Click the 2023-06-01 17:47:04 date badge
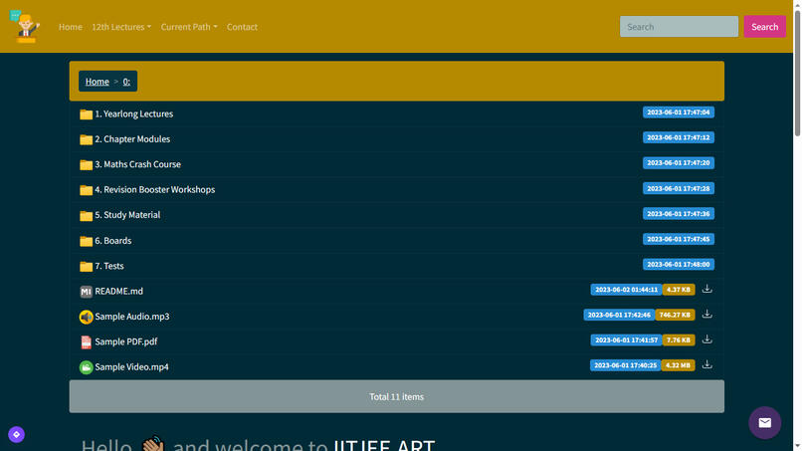The width and height of the screenshot is (802, 451). 679,113
